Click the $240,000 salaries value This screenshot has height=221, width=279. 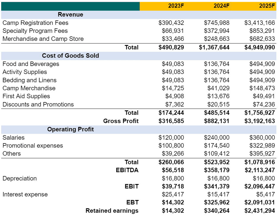point(217,138)
